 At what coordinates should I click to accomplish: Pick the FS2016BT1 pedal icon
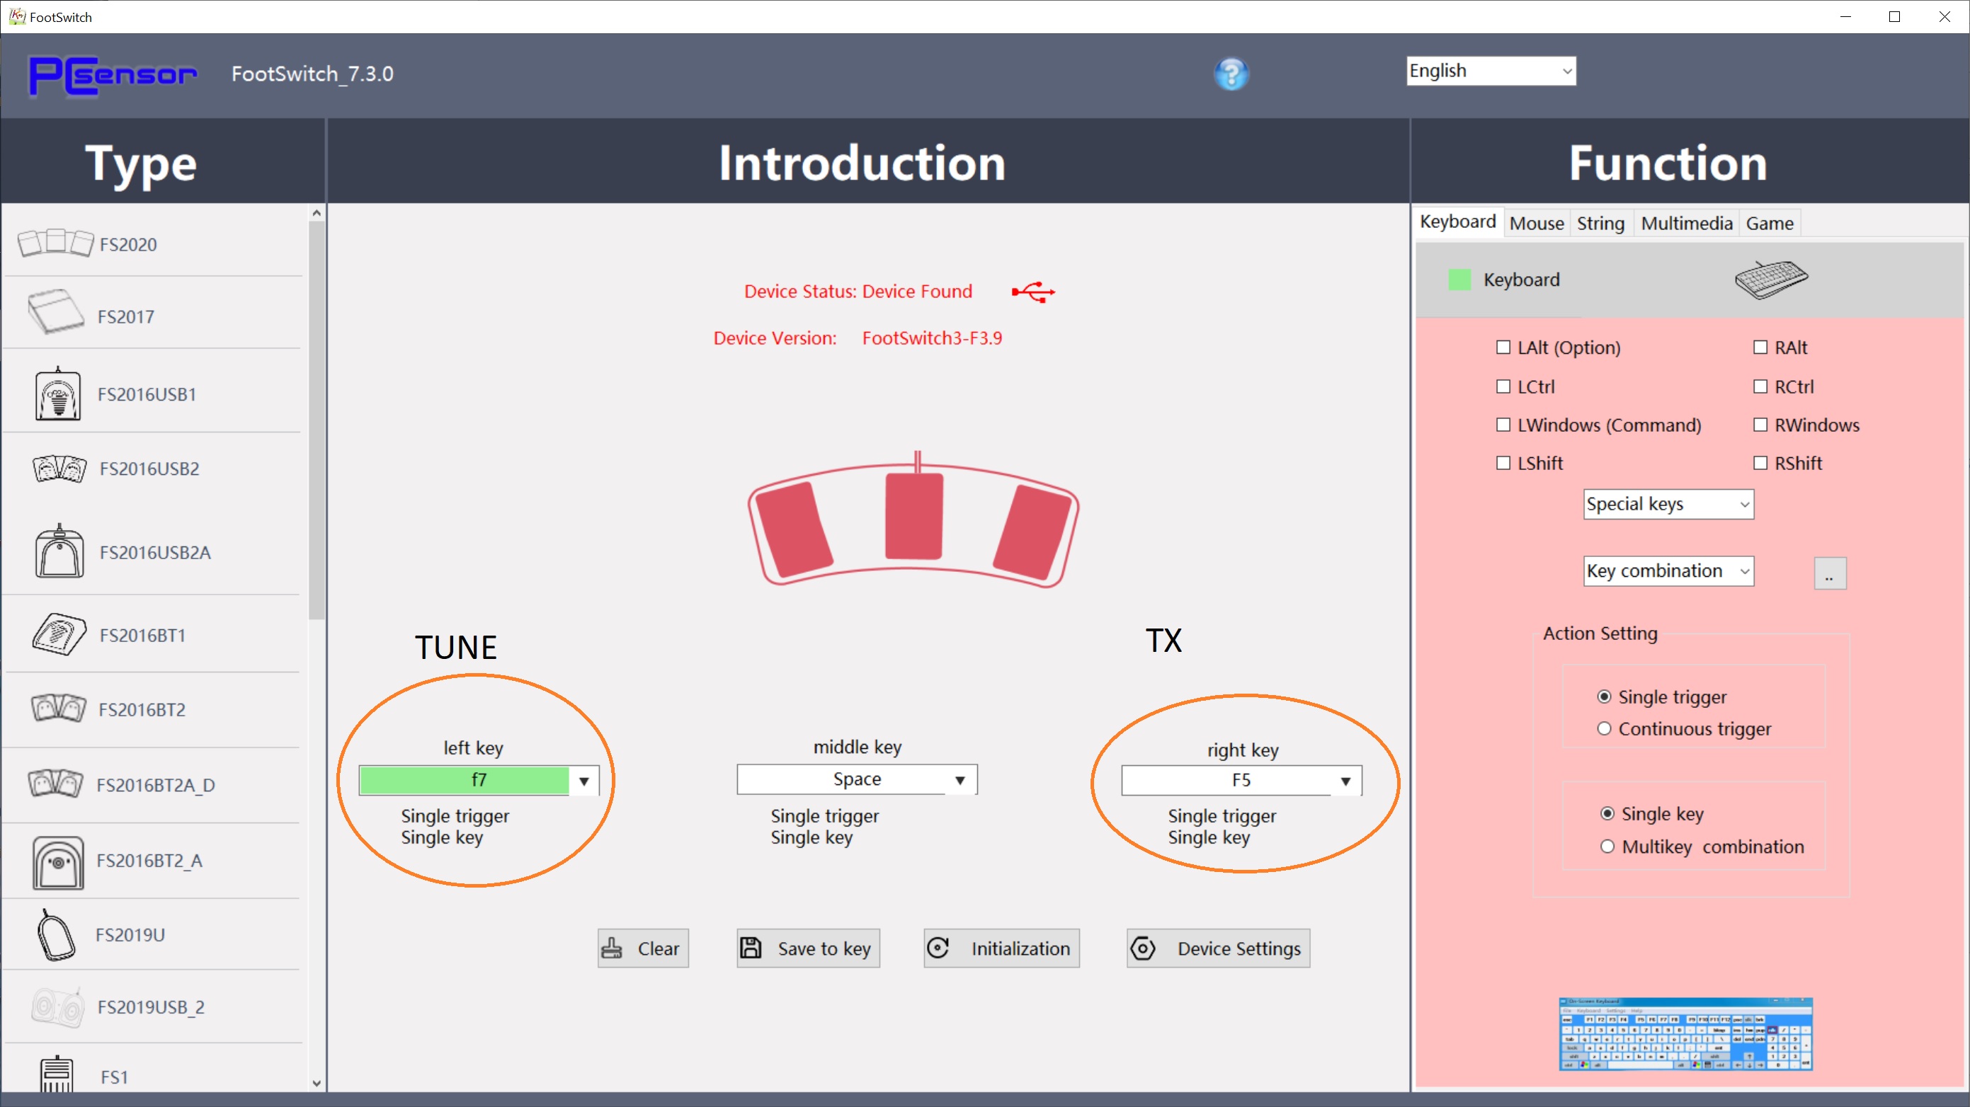click(x=59, y=633)
